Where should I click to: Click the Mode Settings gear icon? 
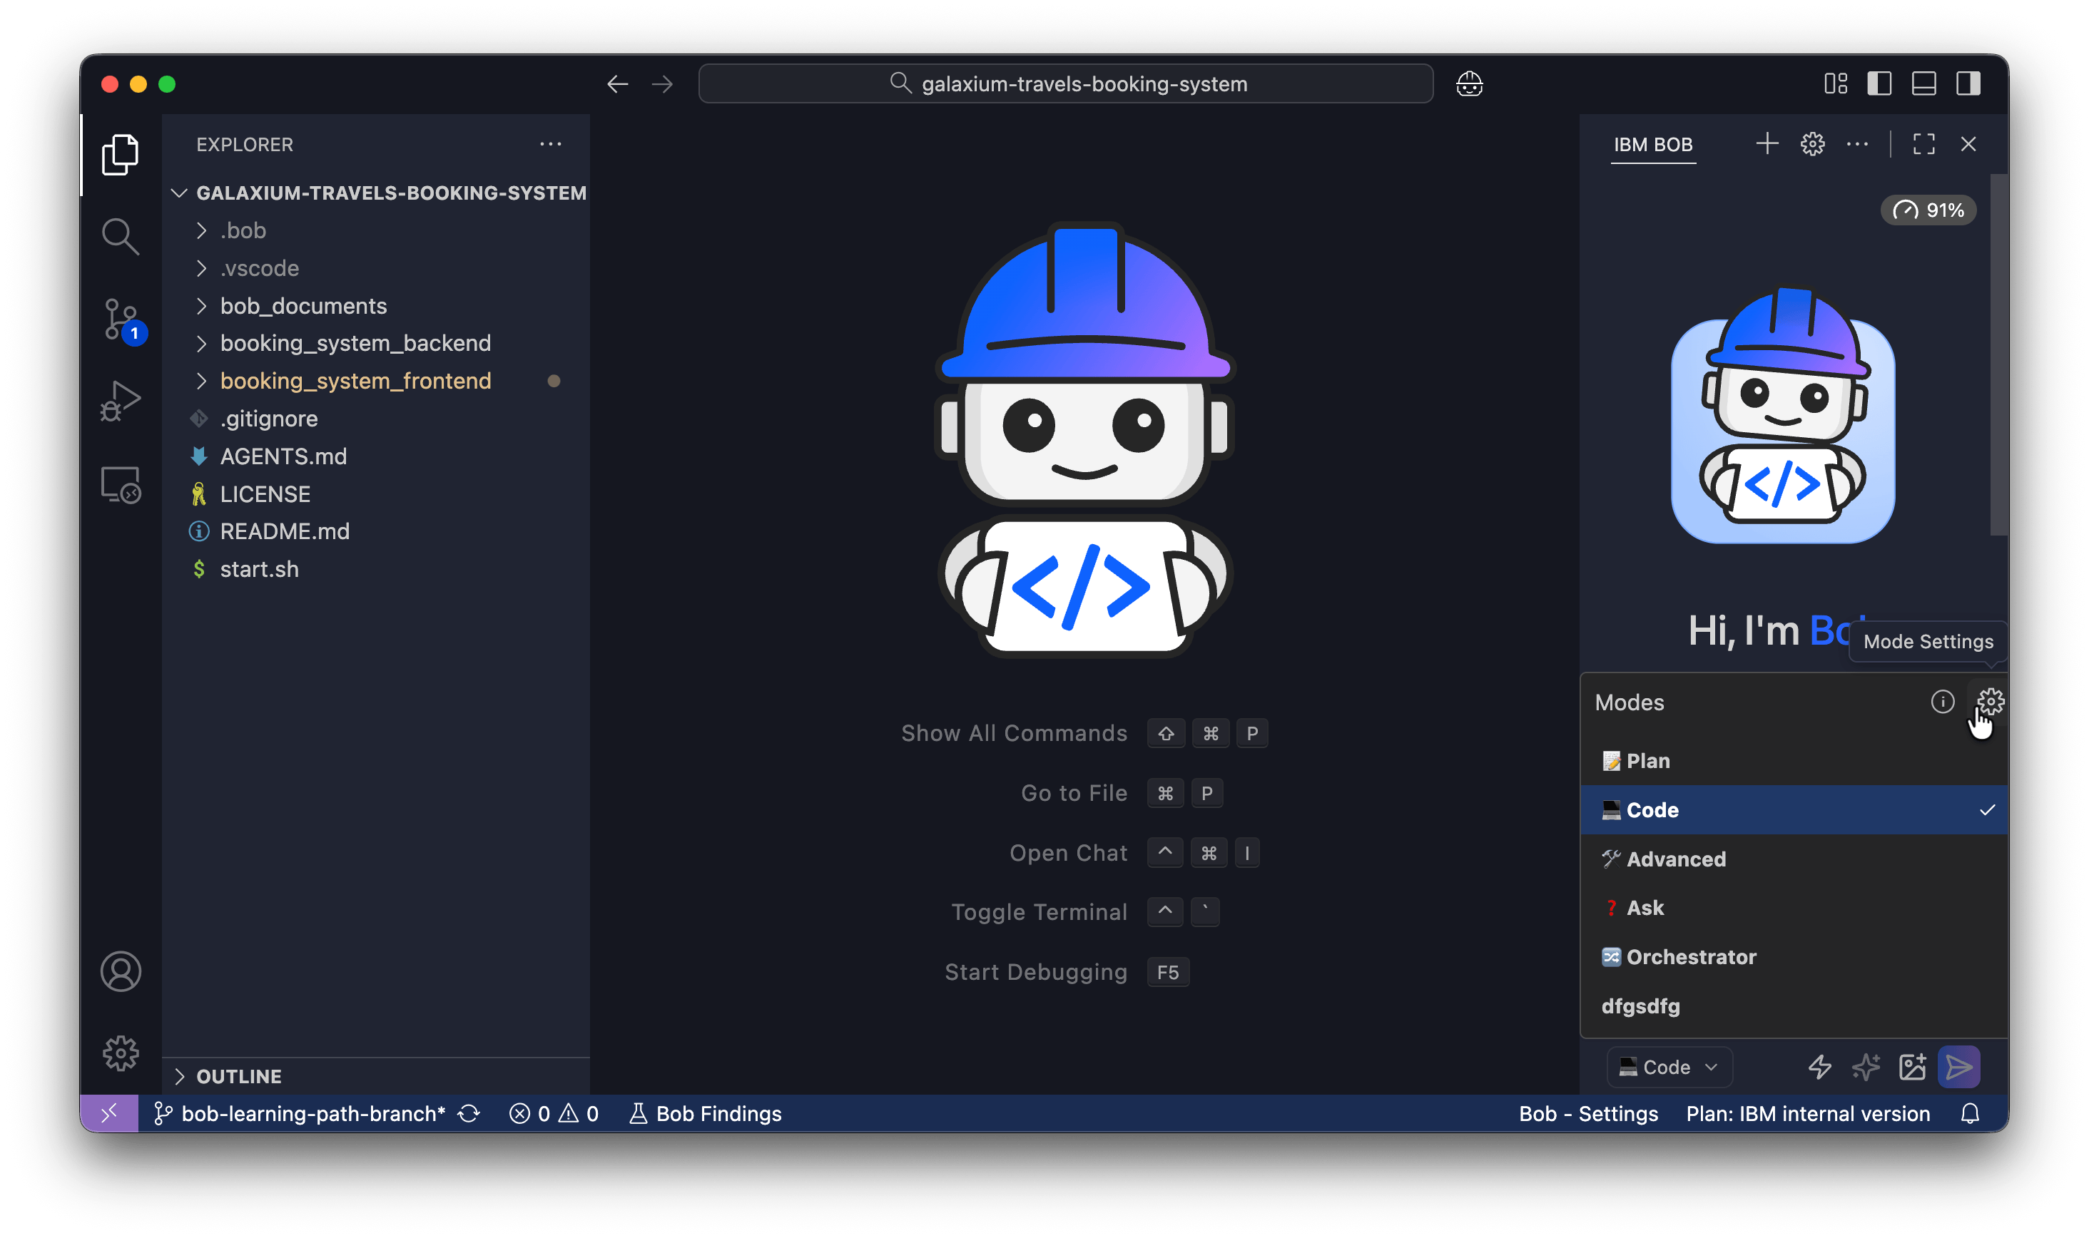pos(1991,702)
